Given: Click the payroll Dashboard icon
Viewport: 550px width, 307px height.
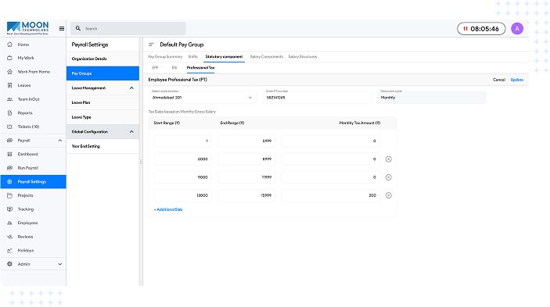Looking at the screenshot, I should click(x=10, y=154).
